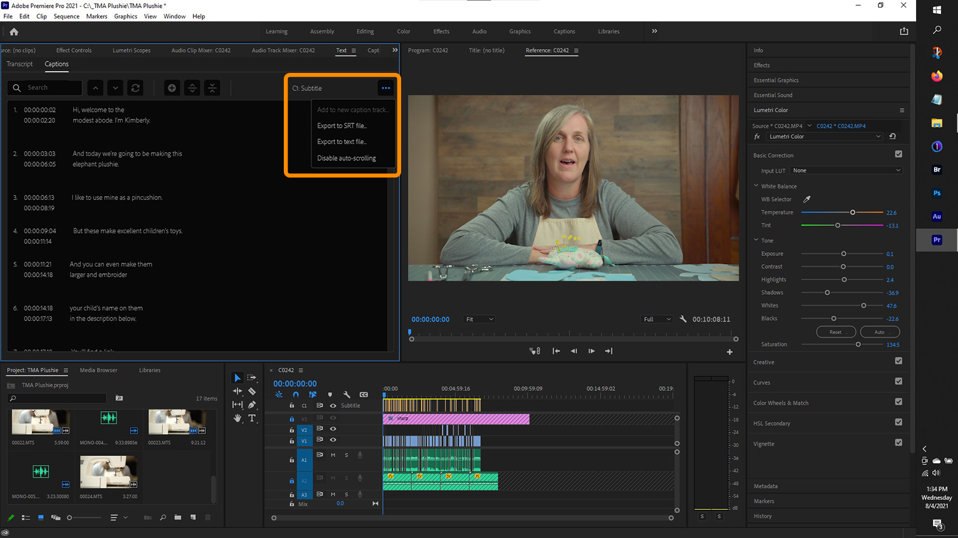Choose Export to SRT file
The image size is (958, 538).
click(342, 126)
